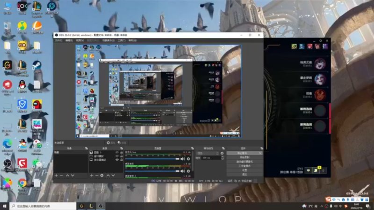This screenshot has width=374, height=210.
Task: Move the scene down in the scenes list
Action: point(73,175)
